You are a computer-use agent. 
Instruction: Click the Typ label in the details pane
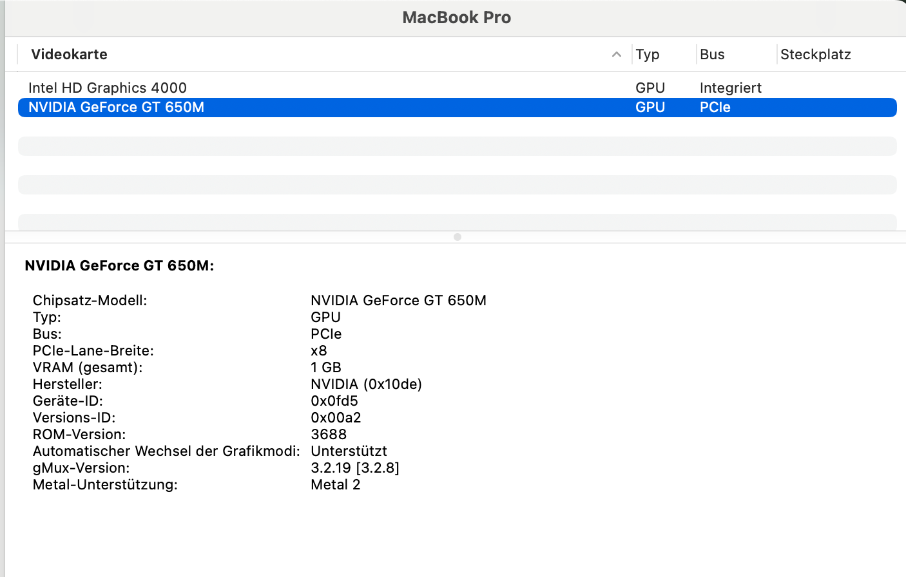47,317
